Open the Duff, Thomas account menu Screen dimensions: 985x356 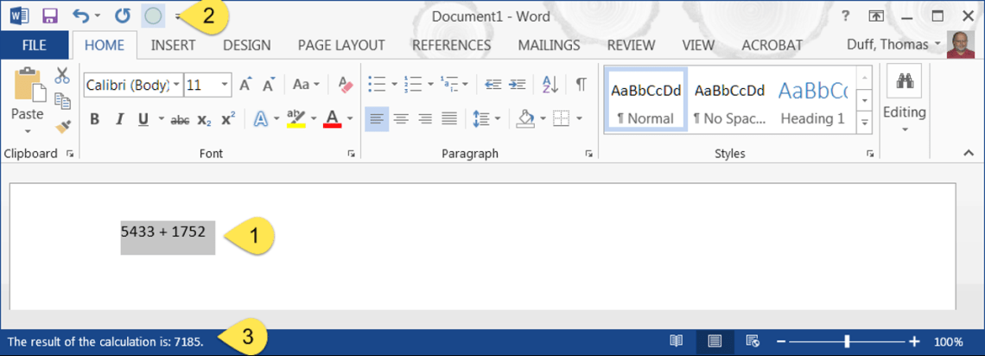[x=894, y=45]
